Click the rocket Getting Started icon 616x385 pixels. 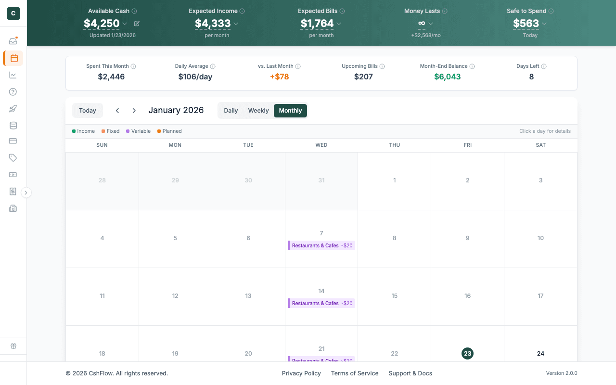(13, 108)
